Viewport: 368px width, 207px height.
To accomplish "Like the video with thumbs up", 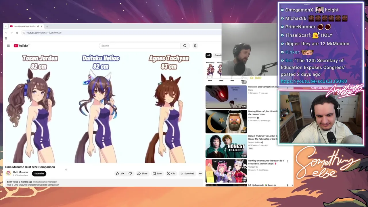I will click(x=120, y=174).
